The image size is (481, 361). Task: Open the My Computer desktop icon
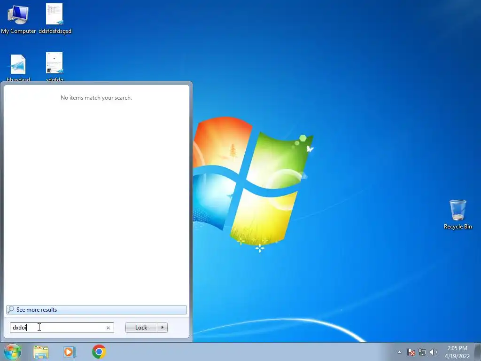pyautogui.click(x=18, y=19)
